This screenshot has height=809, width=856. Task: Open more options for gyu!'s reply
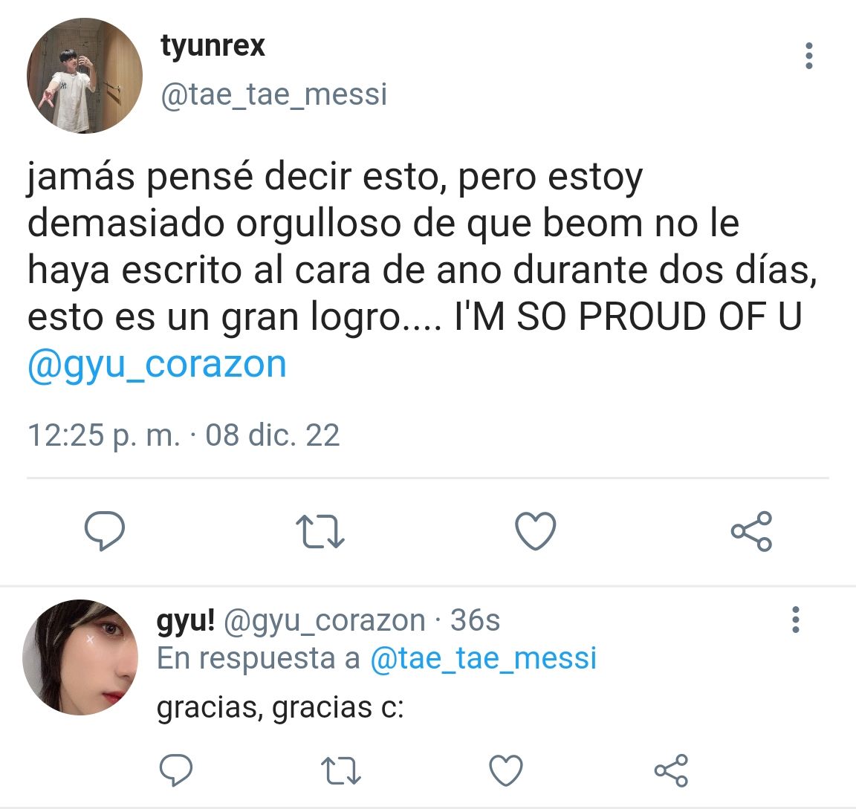796,620
